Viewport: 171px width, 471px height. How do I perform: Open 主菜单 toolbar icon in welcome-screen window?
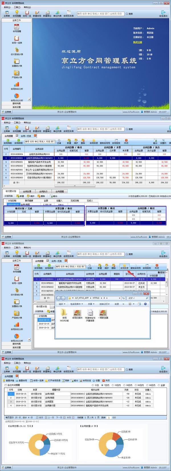(x=7, y=13)
